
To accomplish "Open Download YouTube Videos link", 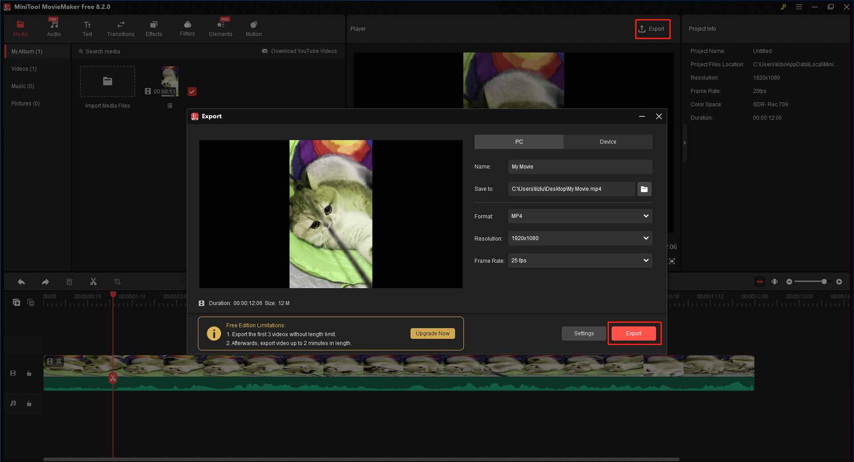I will click(299, 51).
